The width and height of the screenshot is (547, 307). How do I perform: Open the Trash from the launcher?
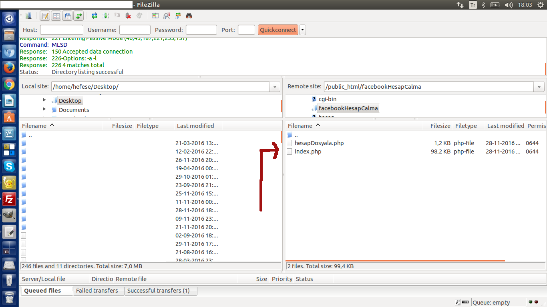(x=9, y=297)
